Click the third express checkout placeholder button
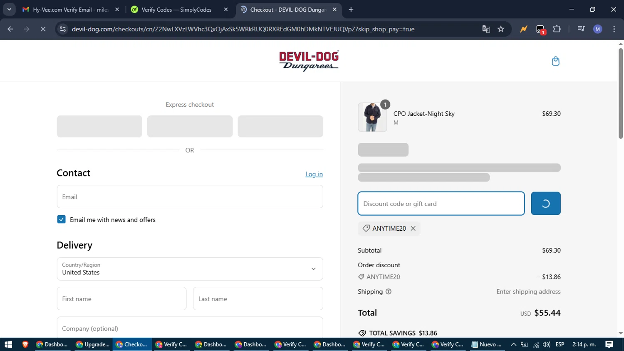 tap(280, 126)
